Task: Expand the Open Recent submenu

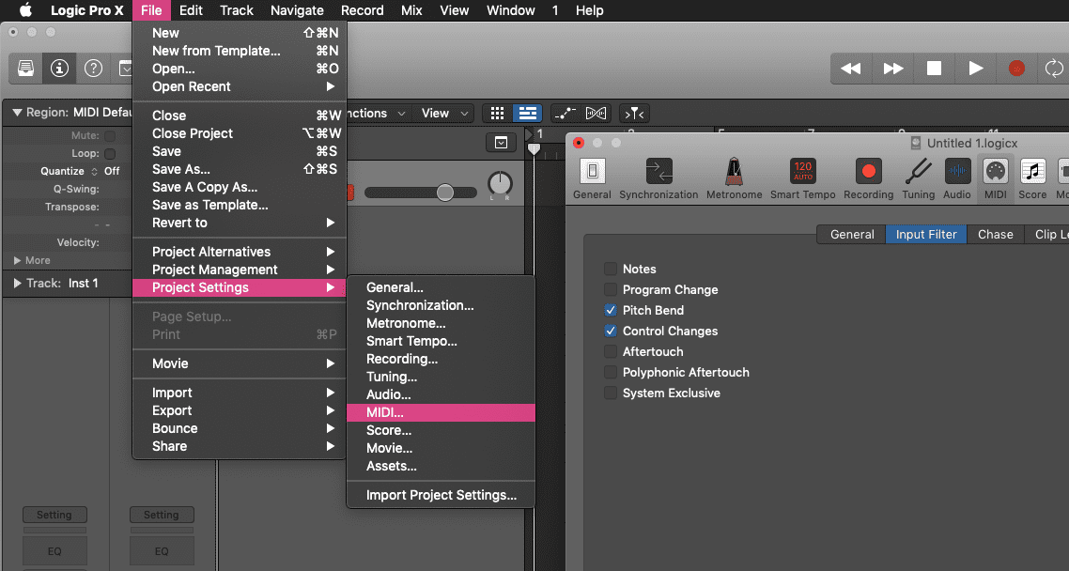Action: point(240,86)
